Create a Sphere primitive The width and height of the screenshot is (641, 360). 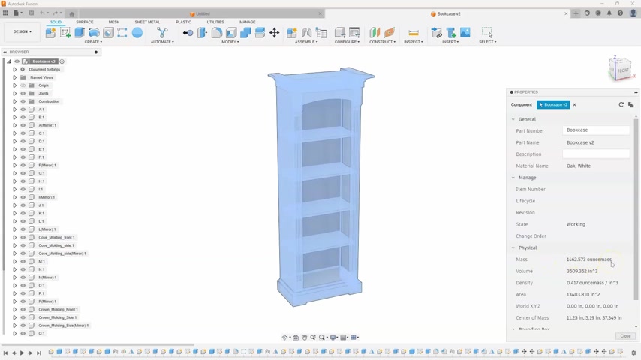[x=137, y=33]
